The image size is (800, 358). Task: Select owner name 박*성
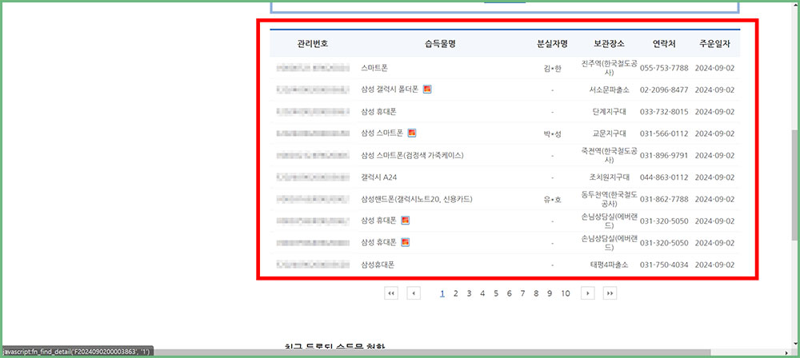pyautogui.click(x=553, y=133)
